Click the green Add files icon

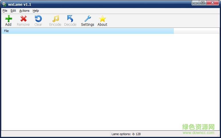[x=9, y=19]
